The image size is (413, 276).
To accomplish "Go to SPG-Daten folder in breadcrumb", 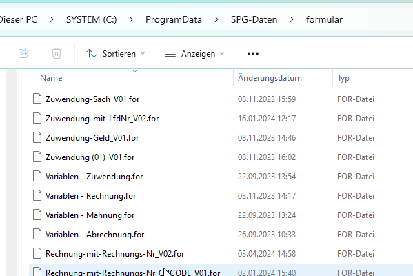I will [x=254, y=19].
